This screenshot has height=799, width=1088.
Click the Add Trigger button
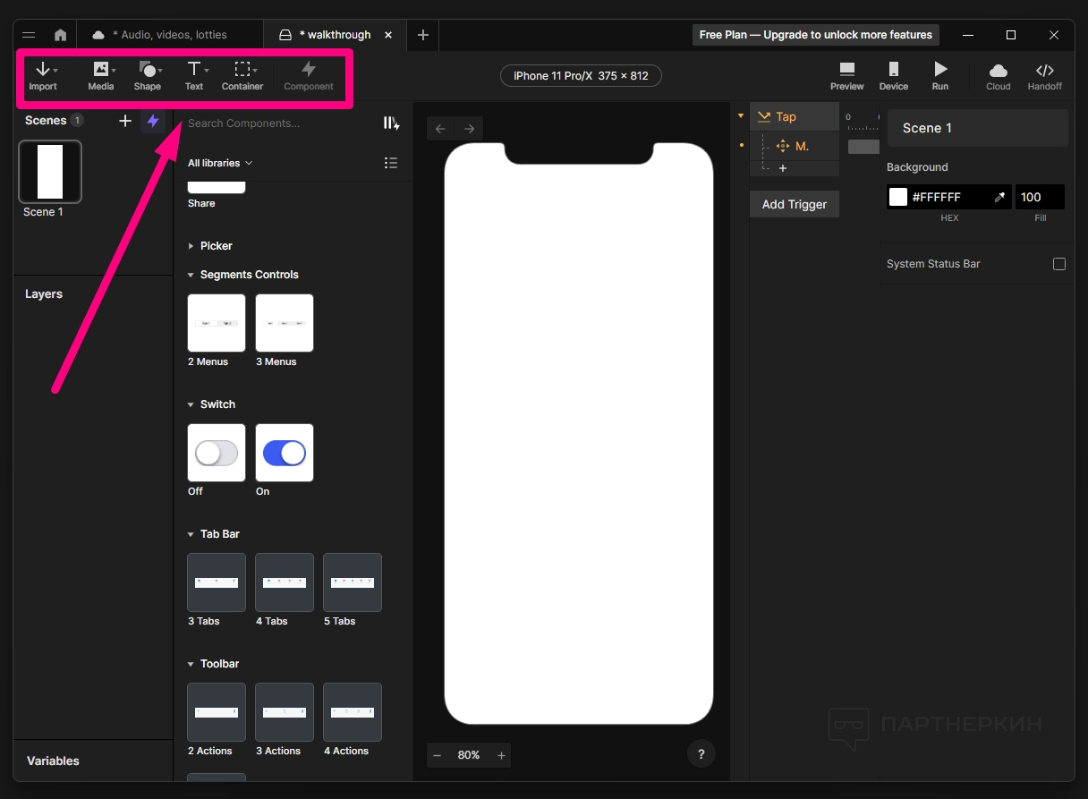tap(795, 204)
